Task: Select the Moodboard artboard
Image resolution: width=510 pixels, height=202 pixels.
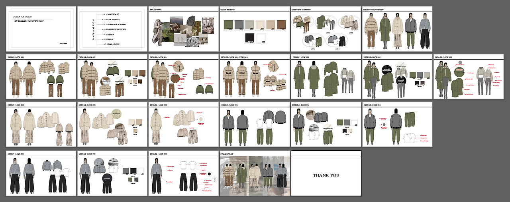Action: pyautogui.click(x=183, y=28)
